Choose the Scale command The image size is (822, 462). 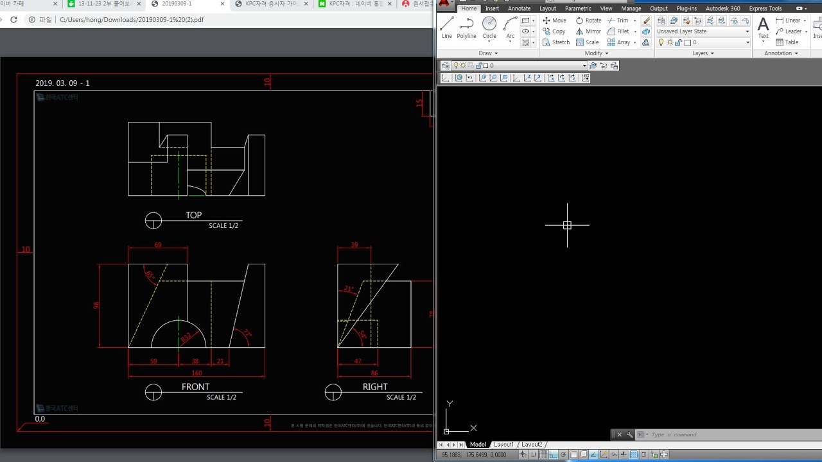pyautogui.click(x=587, y=42)
